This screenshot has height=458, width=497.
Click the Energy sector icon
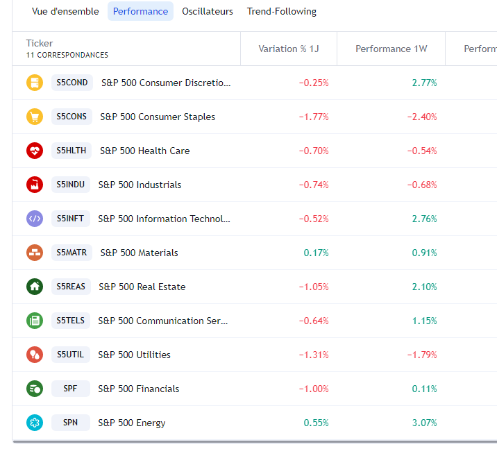pos(35,423)
